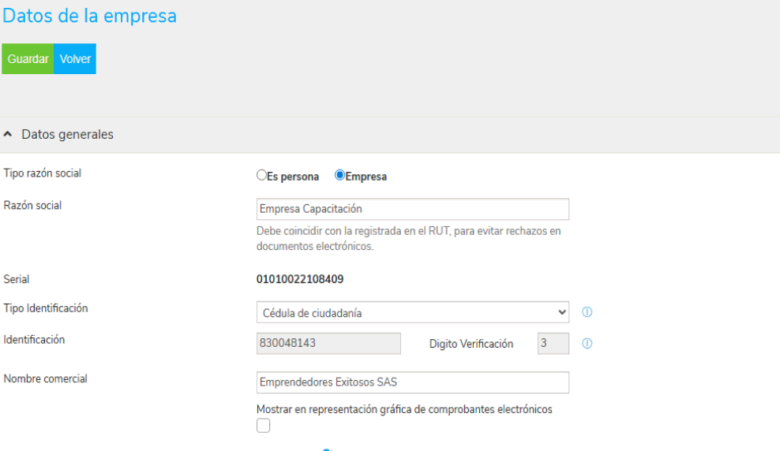This screenshot has width=780, height=451.
Task: Click the info icon beside Tipo Identificación
Action: point(587,312)
